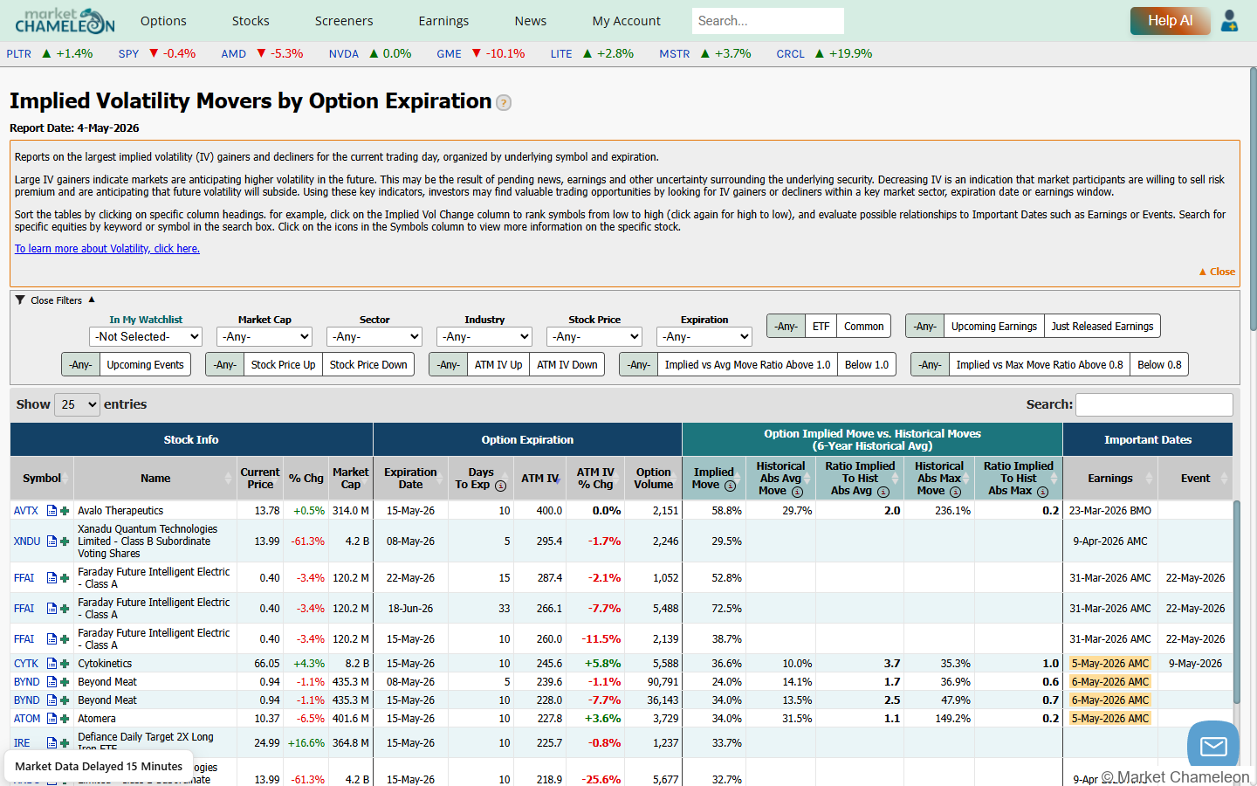Open the Expiration filter dropdown
This screenshot has height=786, width=1257.
click(704, 336)
